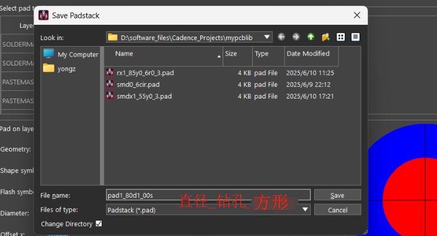Sort files by Date Modified column
437x236 pixels.
click(x=311, y=56)
